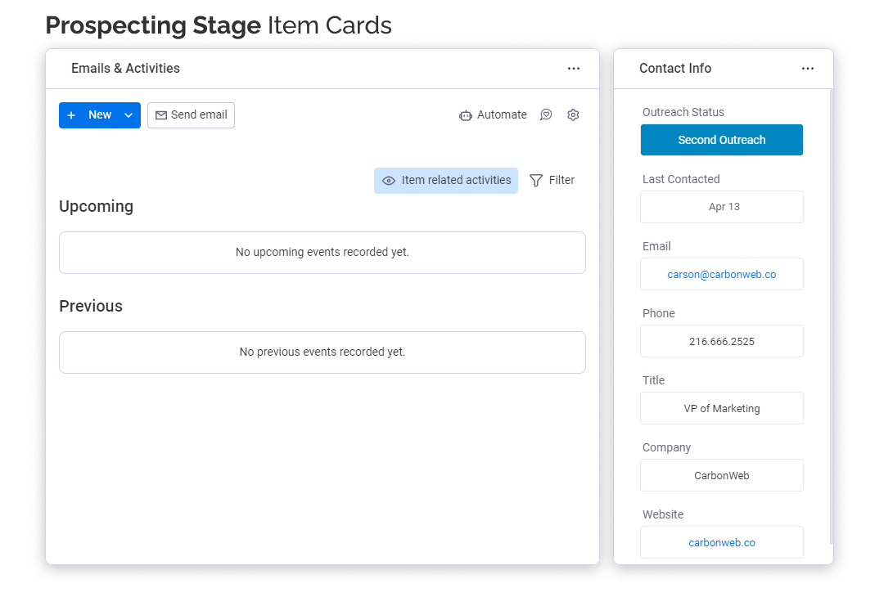Edit the VP of Marketing title field

pos(721,408)
